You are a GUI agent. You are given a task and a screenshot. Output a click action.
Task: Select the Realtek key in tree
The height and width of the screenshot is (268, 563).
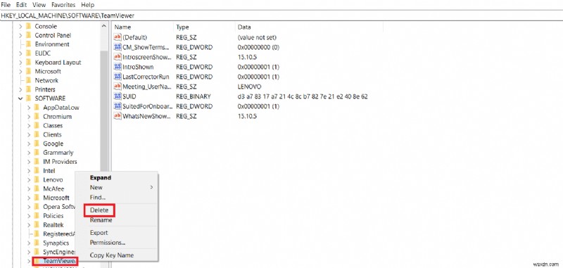pos(53,225)
